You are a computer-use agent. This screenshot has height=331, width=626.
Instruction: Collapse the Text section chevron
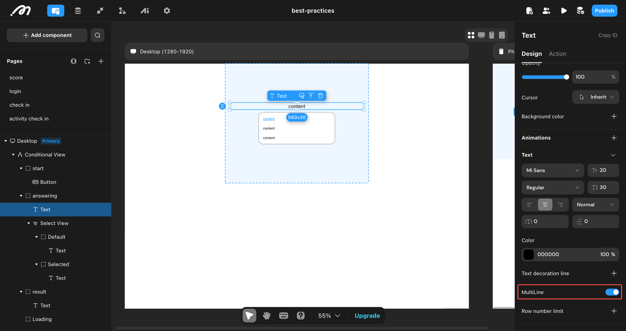pos(614,155)
